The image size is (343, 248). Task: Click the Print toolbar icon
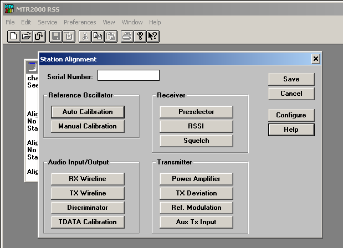point(127,36)
